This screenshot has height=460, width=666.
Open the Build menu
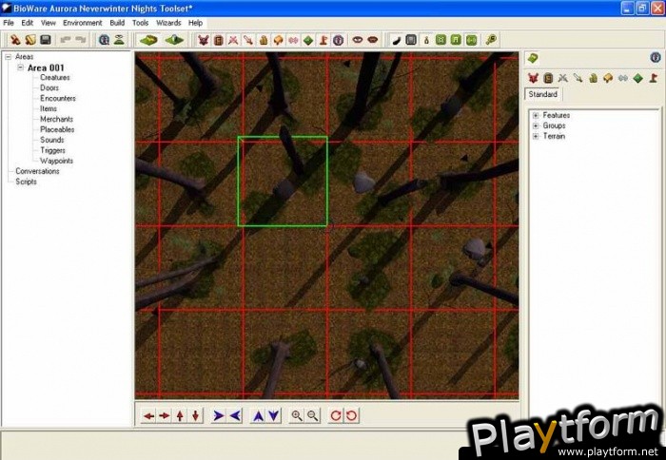(117, 23)
